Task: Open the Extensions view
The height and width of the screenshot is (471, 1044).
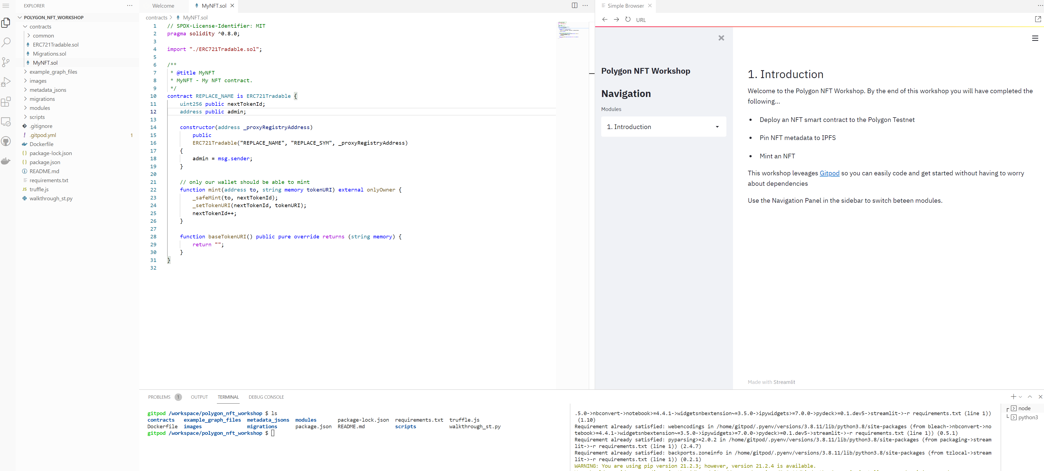Action: click(6, 102)
